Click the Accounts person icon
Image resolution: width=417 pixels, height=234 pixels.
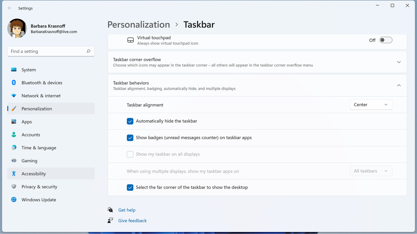(14, 135)
